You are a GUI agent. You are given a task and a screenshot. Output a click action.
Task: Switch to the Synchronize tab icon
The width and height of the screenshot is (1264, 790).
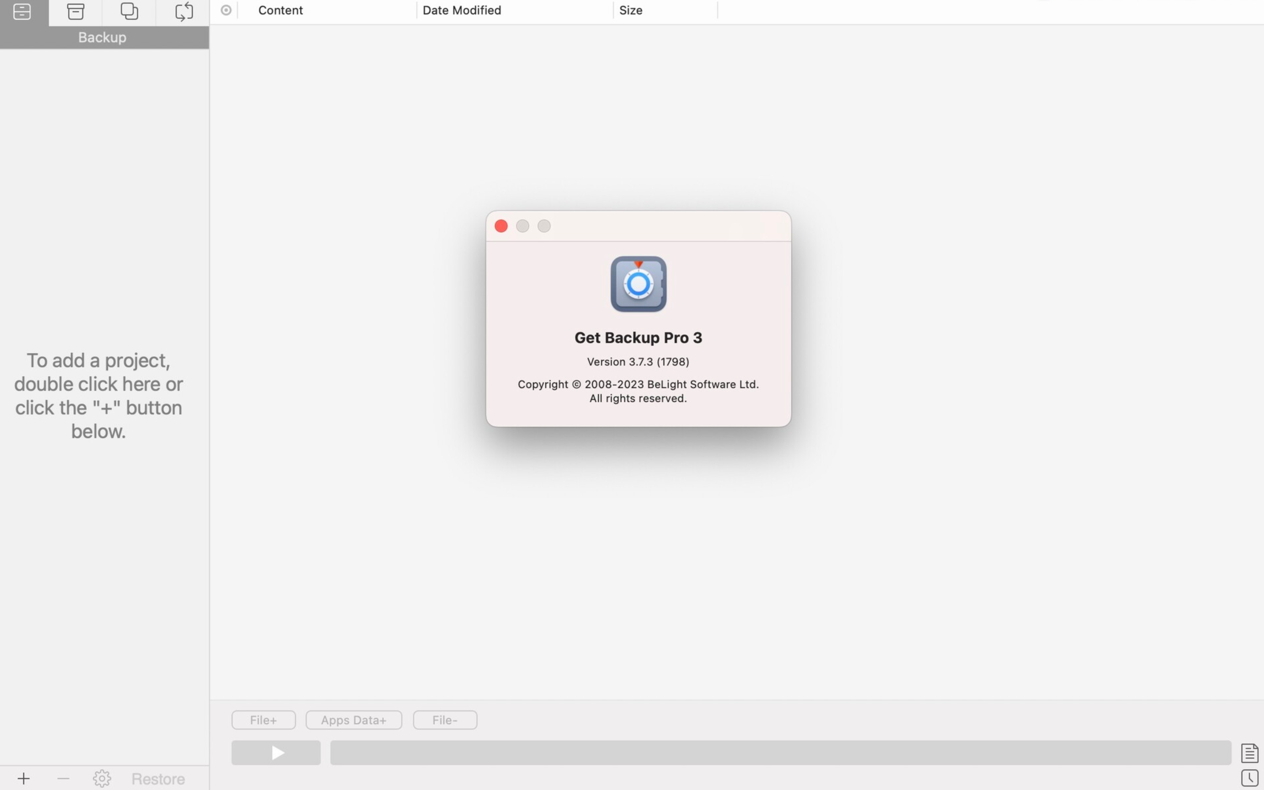[184, 11]
